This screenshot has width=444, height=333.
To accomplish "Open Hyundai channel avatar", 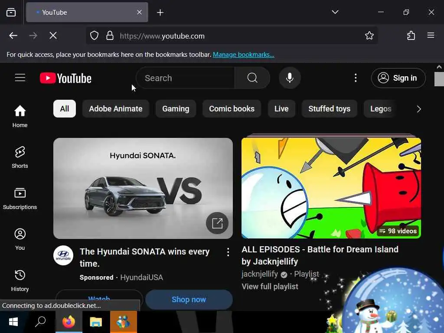I will click(x=63, y=255).
